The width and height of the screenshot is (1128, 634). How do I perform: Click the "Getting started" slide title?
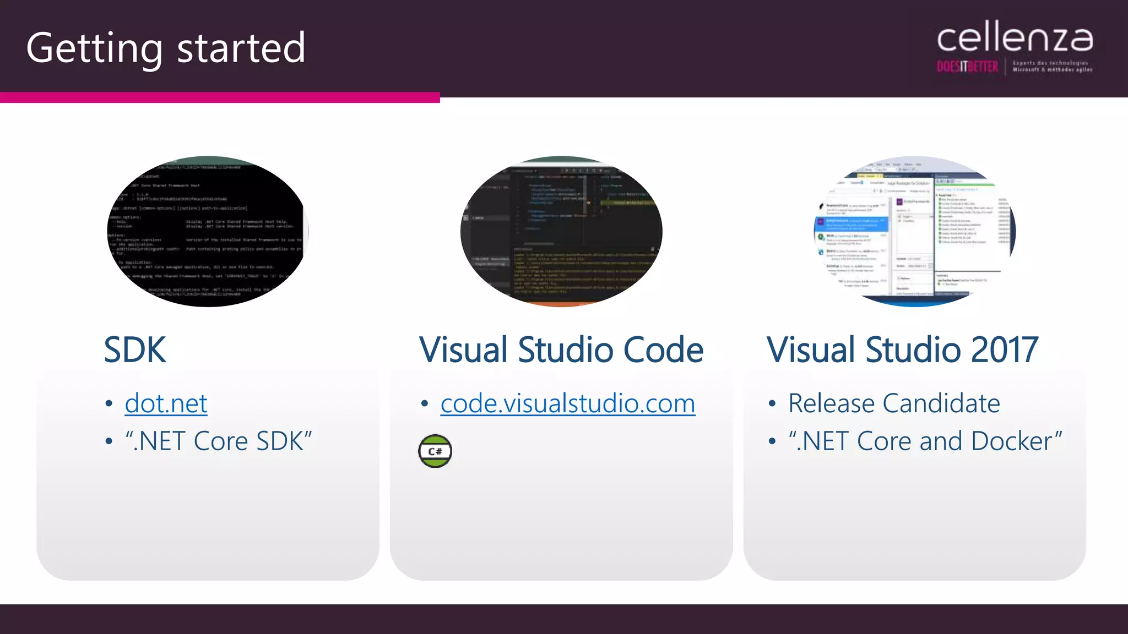tap(166, 48)
